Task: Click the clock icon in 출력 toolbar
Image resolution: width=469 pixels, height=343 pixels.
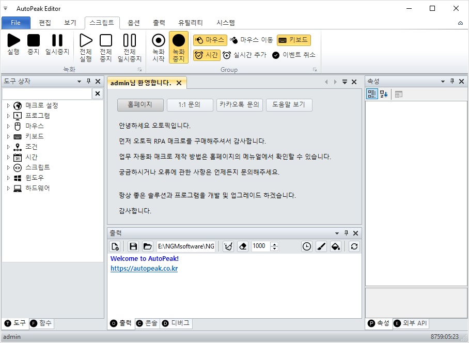Action: 307,246
